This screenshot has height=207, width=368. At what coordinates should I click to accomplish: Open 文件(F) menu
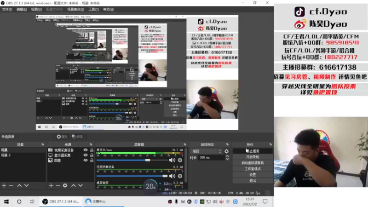coord(7,9)
